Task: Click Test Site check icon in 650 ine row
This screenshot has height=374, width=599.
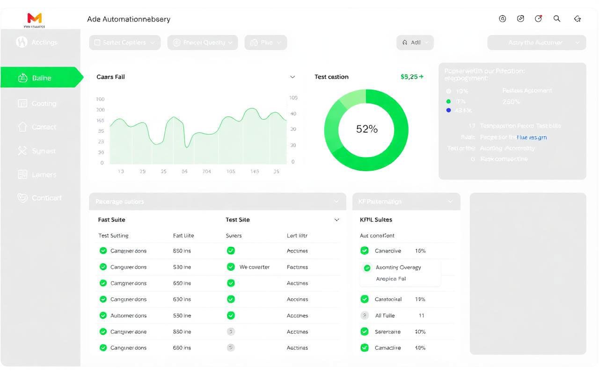Action: coord(231,283)
